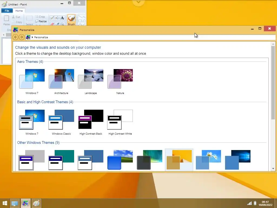Open the Start menu
Viewport: 277px width, 208px height.
(x=5, y=203)
